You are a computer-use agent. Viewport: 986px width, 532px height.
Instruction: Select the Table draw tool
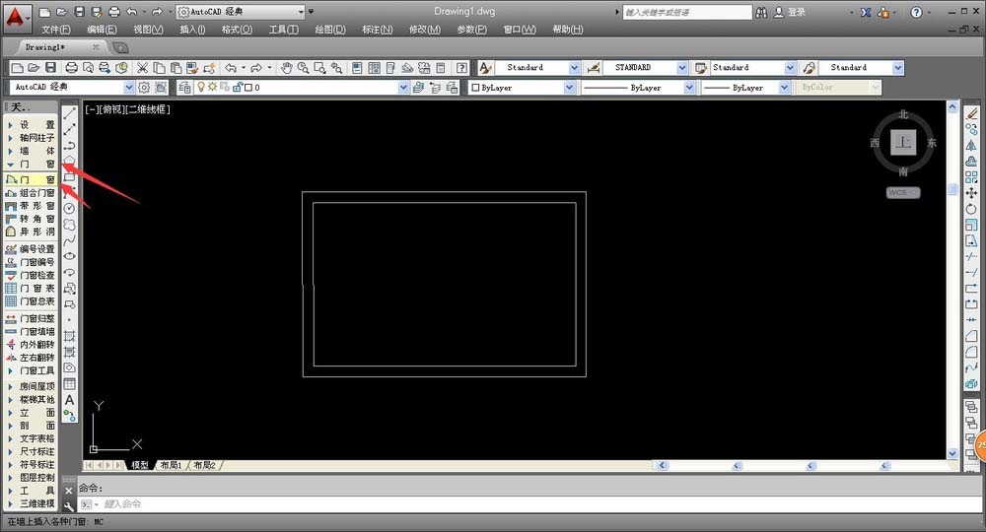coord(70,384)
